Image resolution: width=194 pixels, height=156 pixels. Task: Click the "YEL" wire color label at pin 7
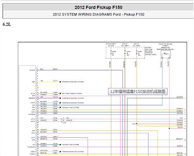[x=42, y=81]
